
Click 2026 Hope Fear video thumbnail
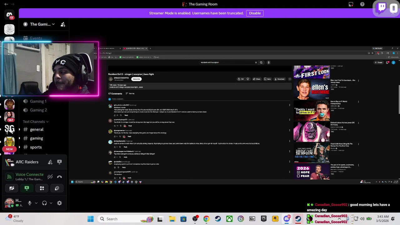(312, 172)
